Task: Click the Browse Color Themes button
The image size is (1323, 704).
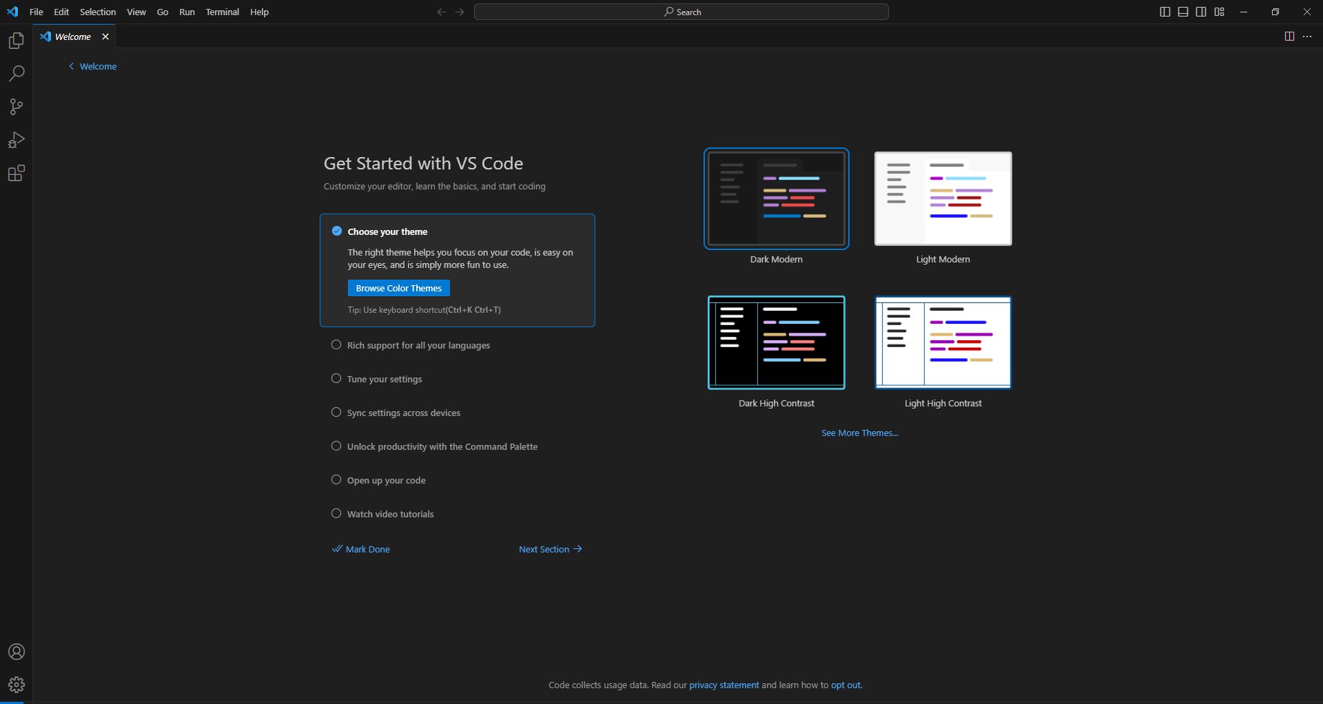Action: (398, 288)
